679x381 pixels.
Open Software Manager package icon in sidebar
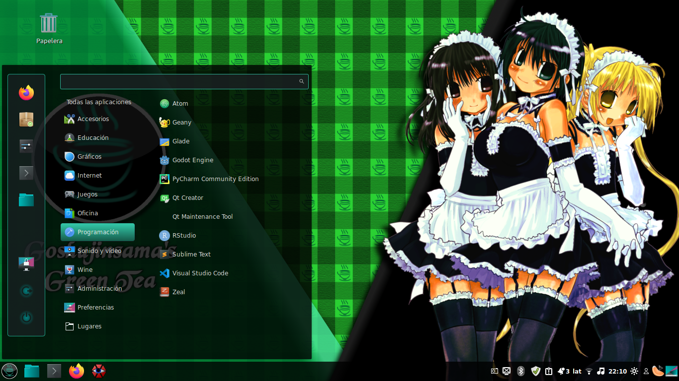pyautogui.click(x=26, y=119)
